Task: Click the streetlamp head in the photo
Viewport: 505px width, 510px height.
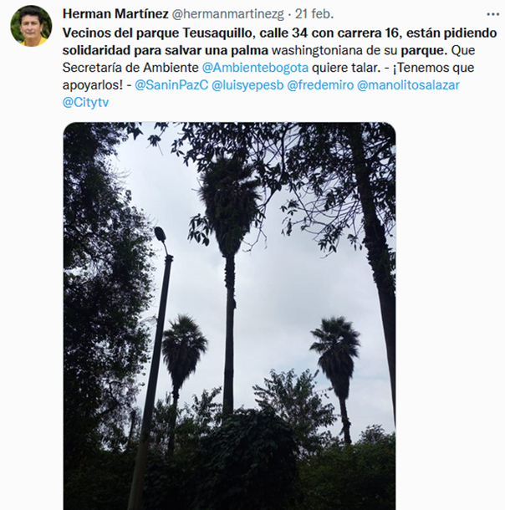Action: [161, 235]
